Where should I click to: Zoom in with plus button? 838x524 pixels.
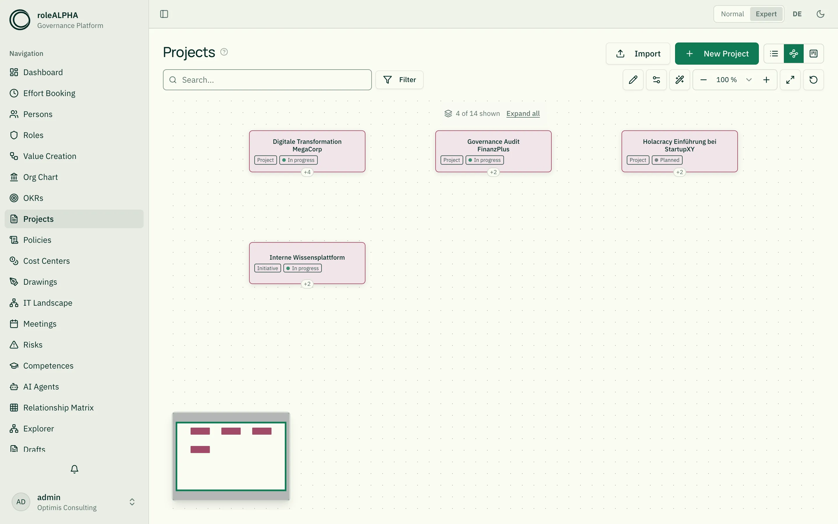[766, 80]
